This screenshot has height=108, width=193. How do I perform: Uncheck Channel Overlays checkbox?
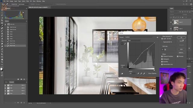pos(162,56)
